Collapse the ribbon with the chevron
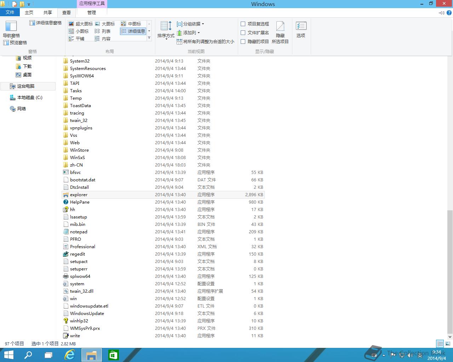Viewport: 453px width, 362px height. pos(442,13)
